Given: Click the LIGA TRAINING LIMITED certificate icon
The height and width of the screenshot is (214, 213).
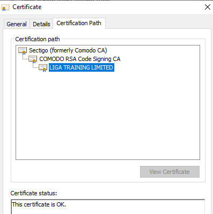Looking at the screenshot, I should click(x=43, y=68).
